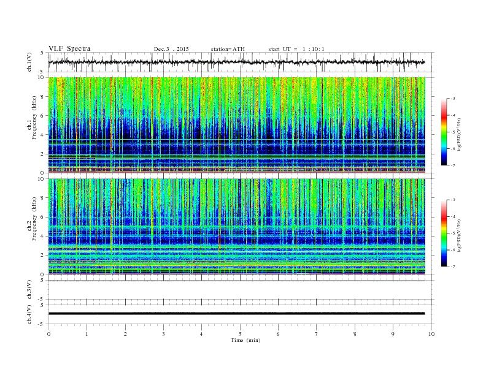Click the "start UT = 1 :10: 1" text

pyautogui.click(x=296, y=49)
